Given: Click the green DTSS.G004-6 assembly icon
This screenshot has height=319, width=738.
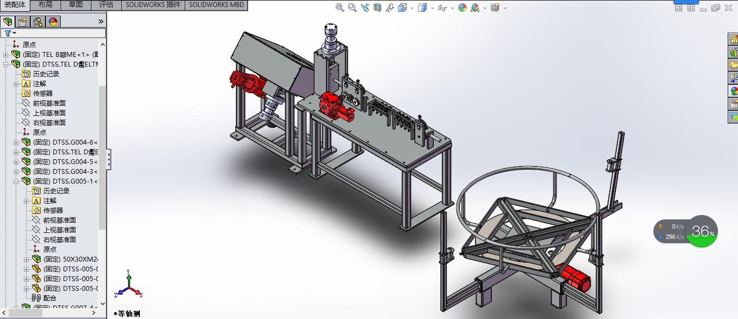Looking at the screenshot, I should (x=26, y=142).
